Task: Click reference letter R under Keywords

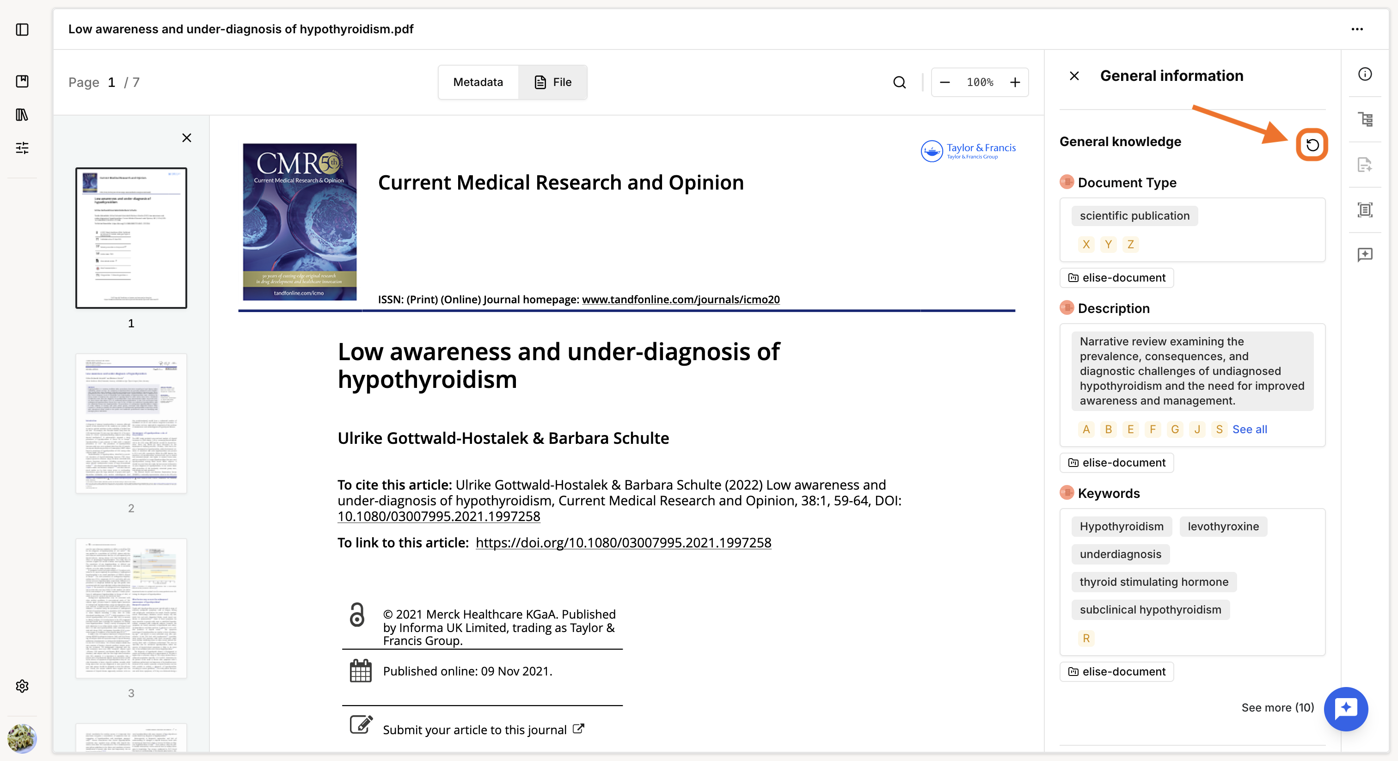Action: click(x=1086, y=639)
